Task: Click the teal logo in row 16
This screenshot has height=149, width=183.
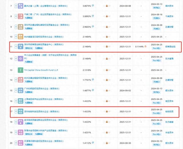Action: click(x=20, y=101)
